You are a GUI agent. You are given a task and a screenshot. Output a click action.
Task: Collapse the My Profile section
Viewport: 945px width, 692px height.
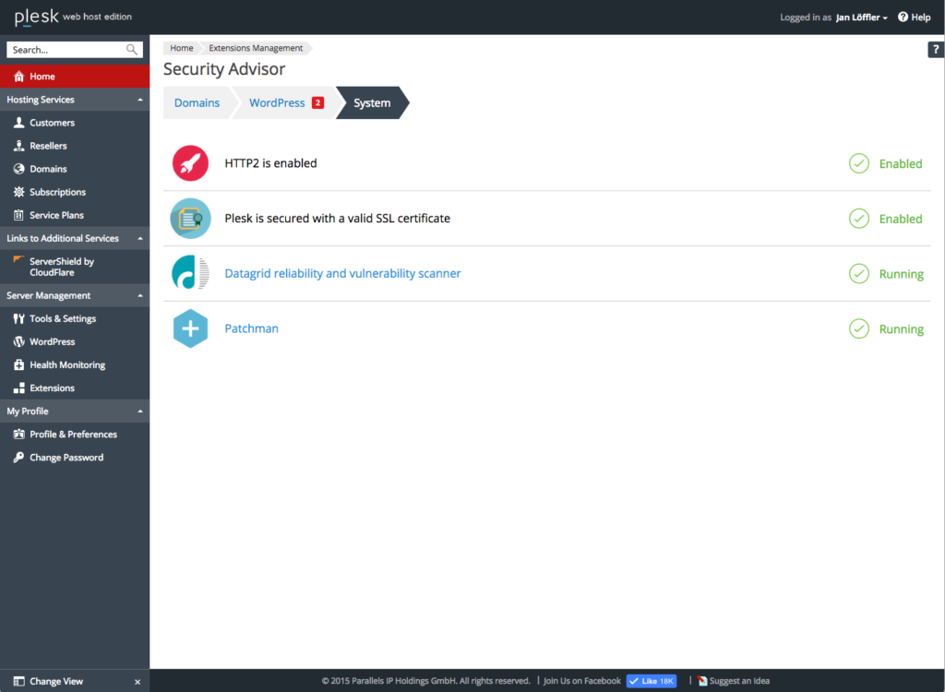(x=140, y=412)
